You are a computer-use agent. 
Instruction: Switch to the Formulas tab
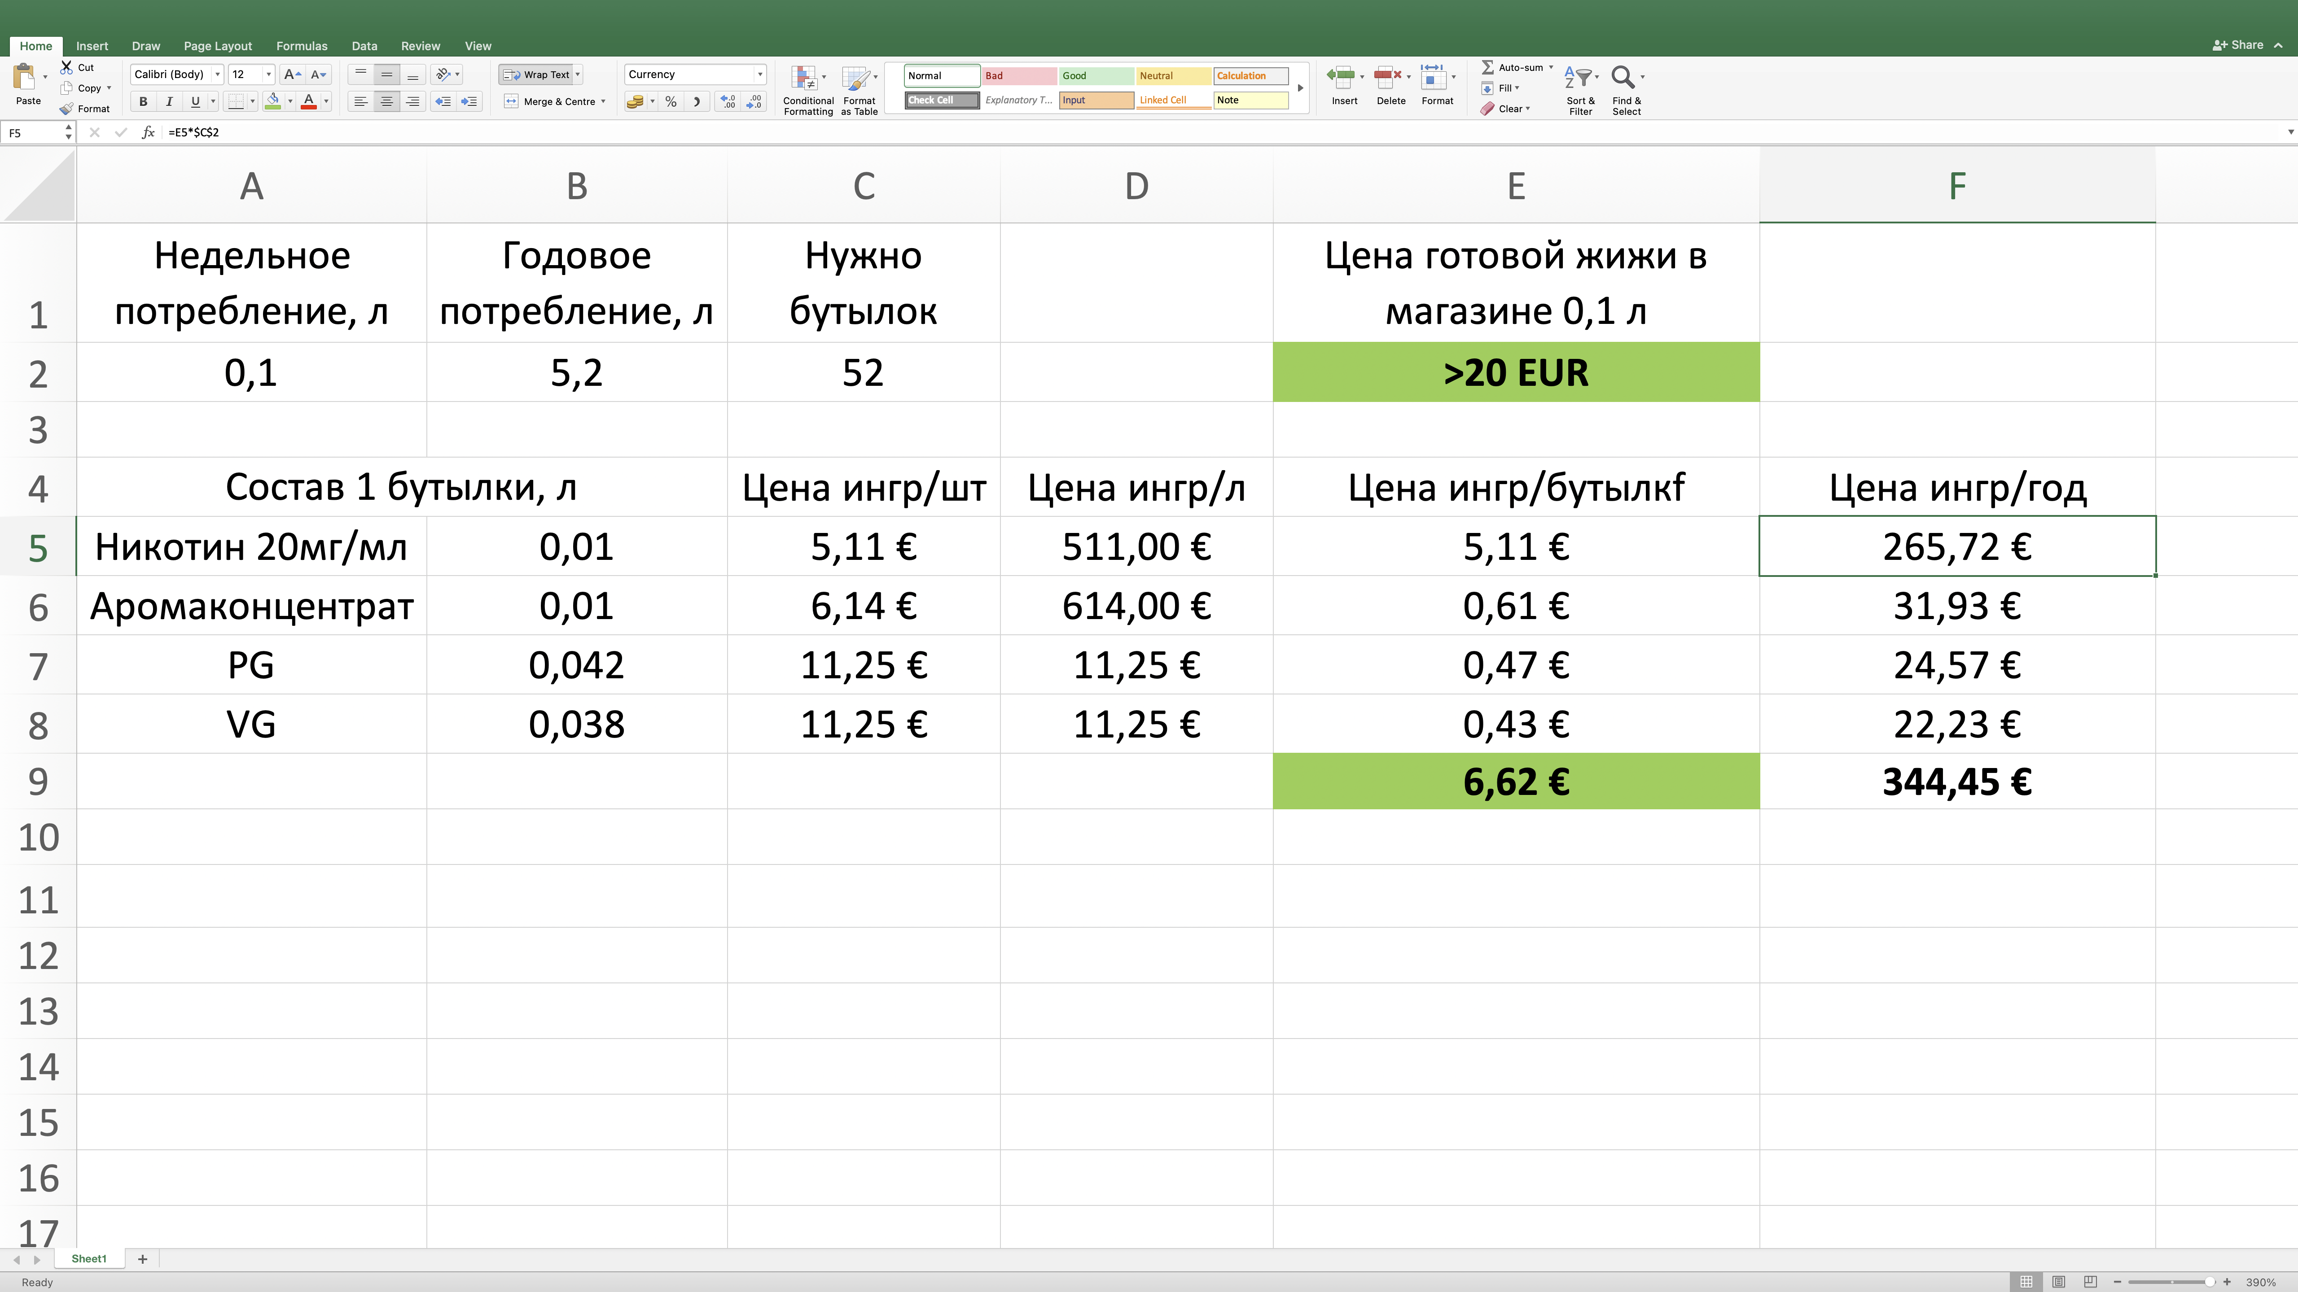[302, 45]
